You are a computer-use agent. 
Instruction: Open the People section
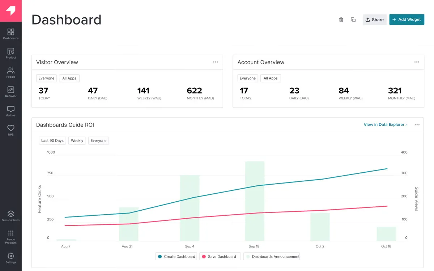click(x=10, y=72)
